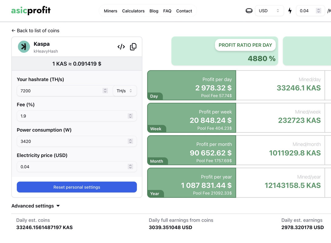The width and height of the screenshot is (331, 243).
Task: Click Reset personal settings button
Action: [77, 187]
